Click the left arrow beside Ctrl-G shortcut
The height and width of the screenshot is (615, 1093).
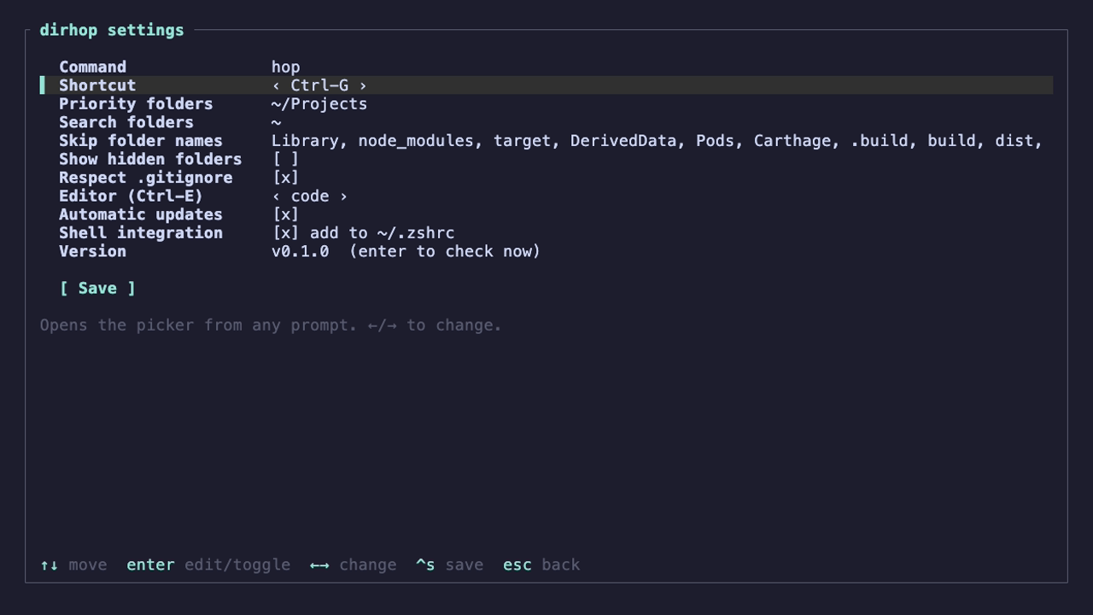(277, 85)
